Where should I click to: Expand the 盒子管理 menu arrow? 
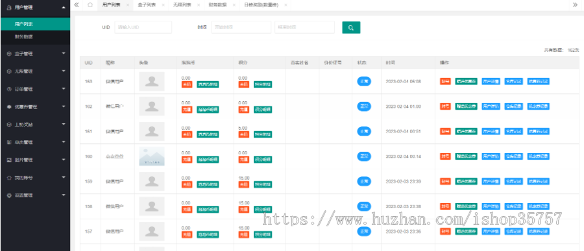tap(64, 54)
